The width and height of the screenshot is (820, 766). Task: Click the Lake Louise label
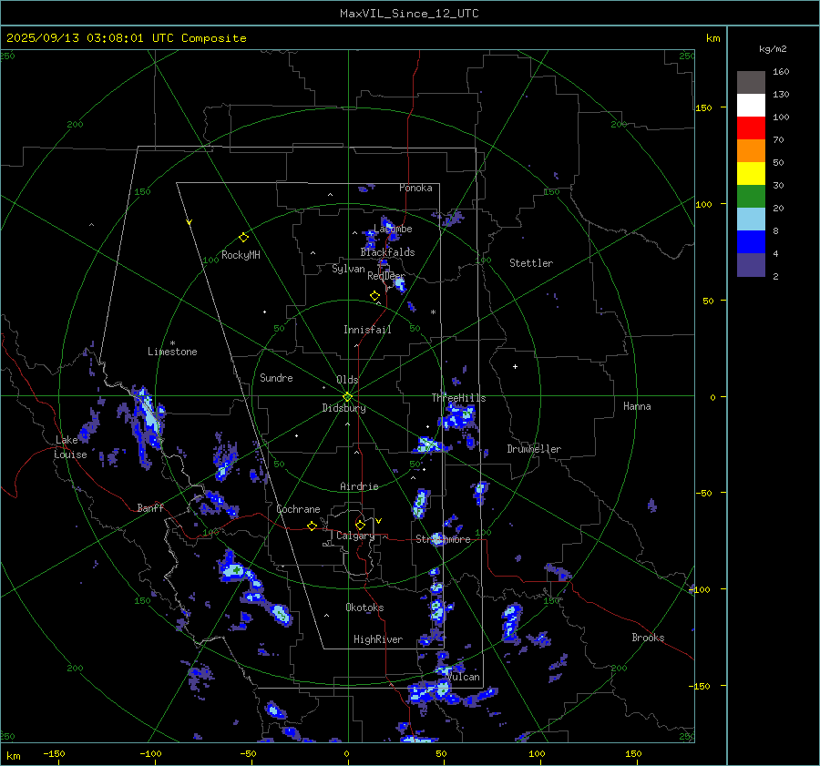(x=71, y=447)
